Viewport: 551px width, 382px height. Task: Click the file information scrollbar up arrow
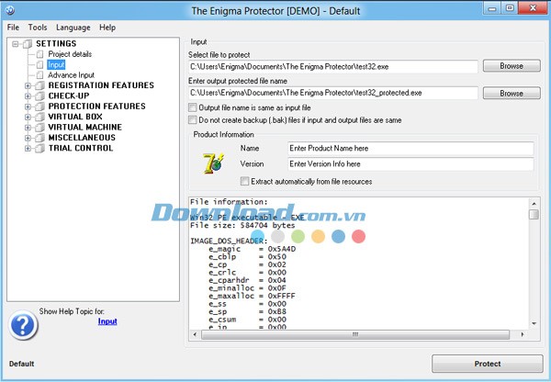point(534,201)
